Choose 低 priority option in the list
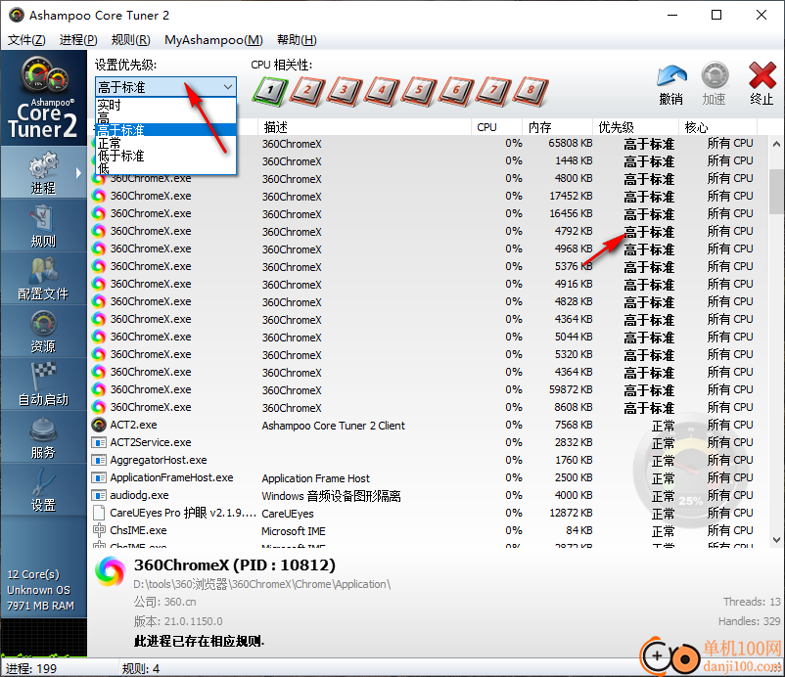785x677 pixels. click(165, 168)
